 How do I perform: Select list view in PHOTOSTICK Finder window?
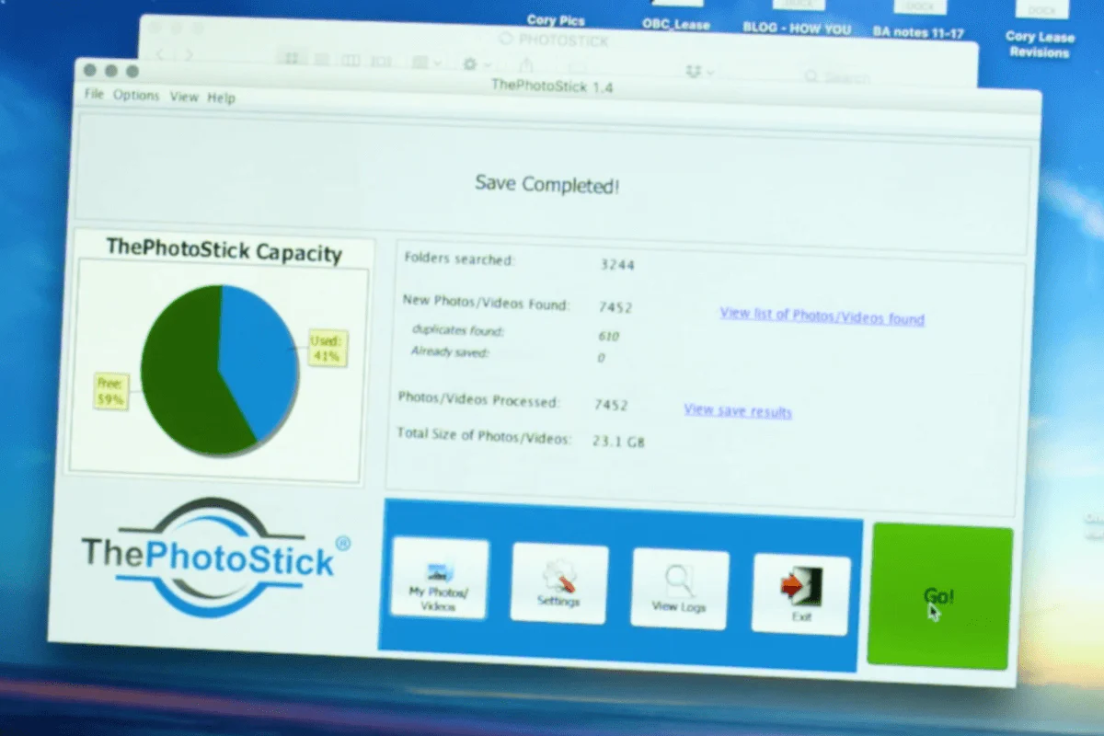point(321,60)
